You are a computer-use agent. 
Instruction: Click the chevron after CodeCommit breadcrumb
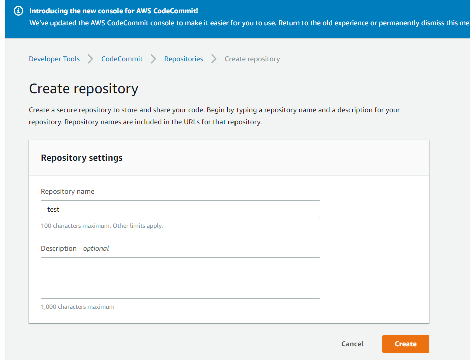pyautogui.click(x=153, y=59)
